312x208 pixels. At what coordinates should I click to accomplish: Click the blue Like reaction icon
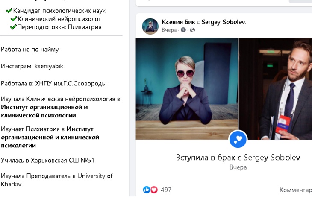147,190
